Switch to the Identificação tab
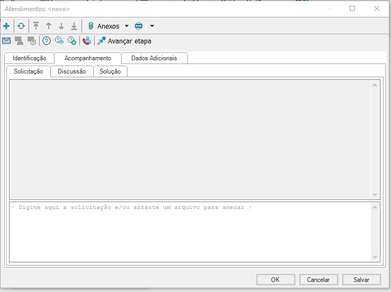The height and width of the screenshot is (292, 391). [29, 58]
